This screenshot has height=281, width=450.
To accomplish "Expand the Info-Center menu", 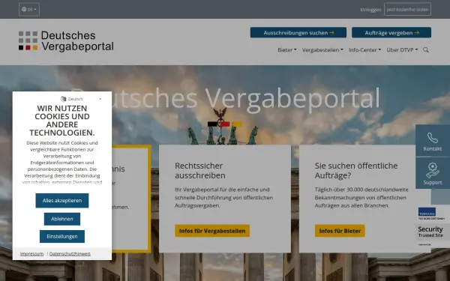I will coord(364,50).
